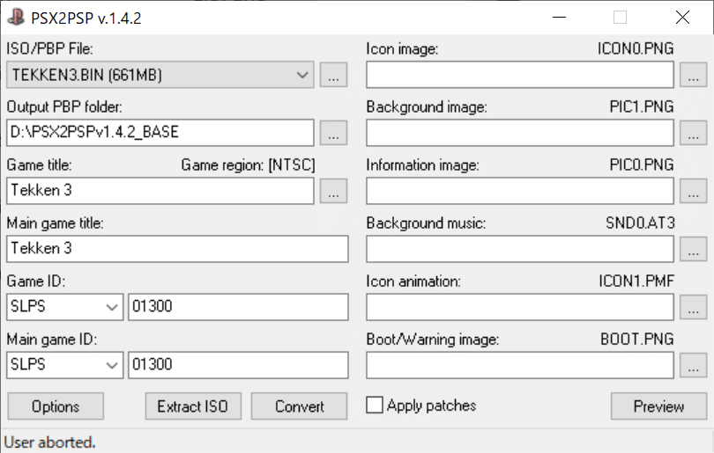The width and height of the screenshot is (714, 453).
Task: Browse for Boot/Warning image BOOT.PNG
Action: pos(693,365)
